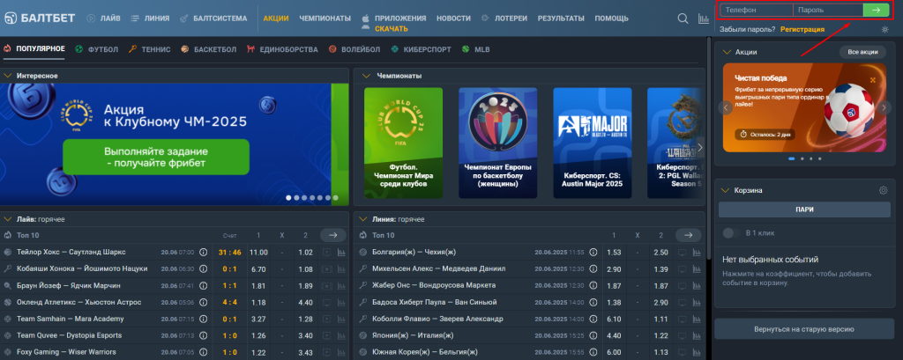The height and width of the screenshot is (360, 903).
Task: Open info icon for Браун Йозеф match
Action: [x=204, y=285]
